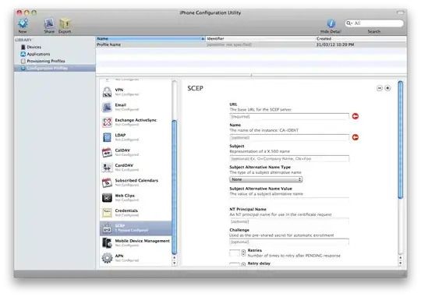
Task: Click the Share toolbar icon
Action: (x=49, y=23)
